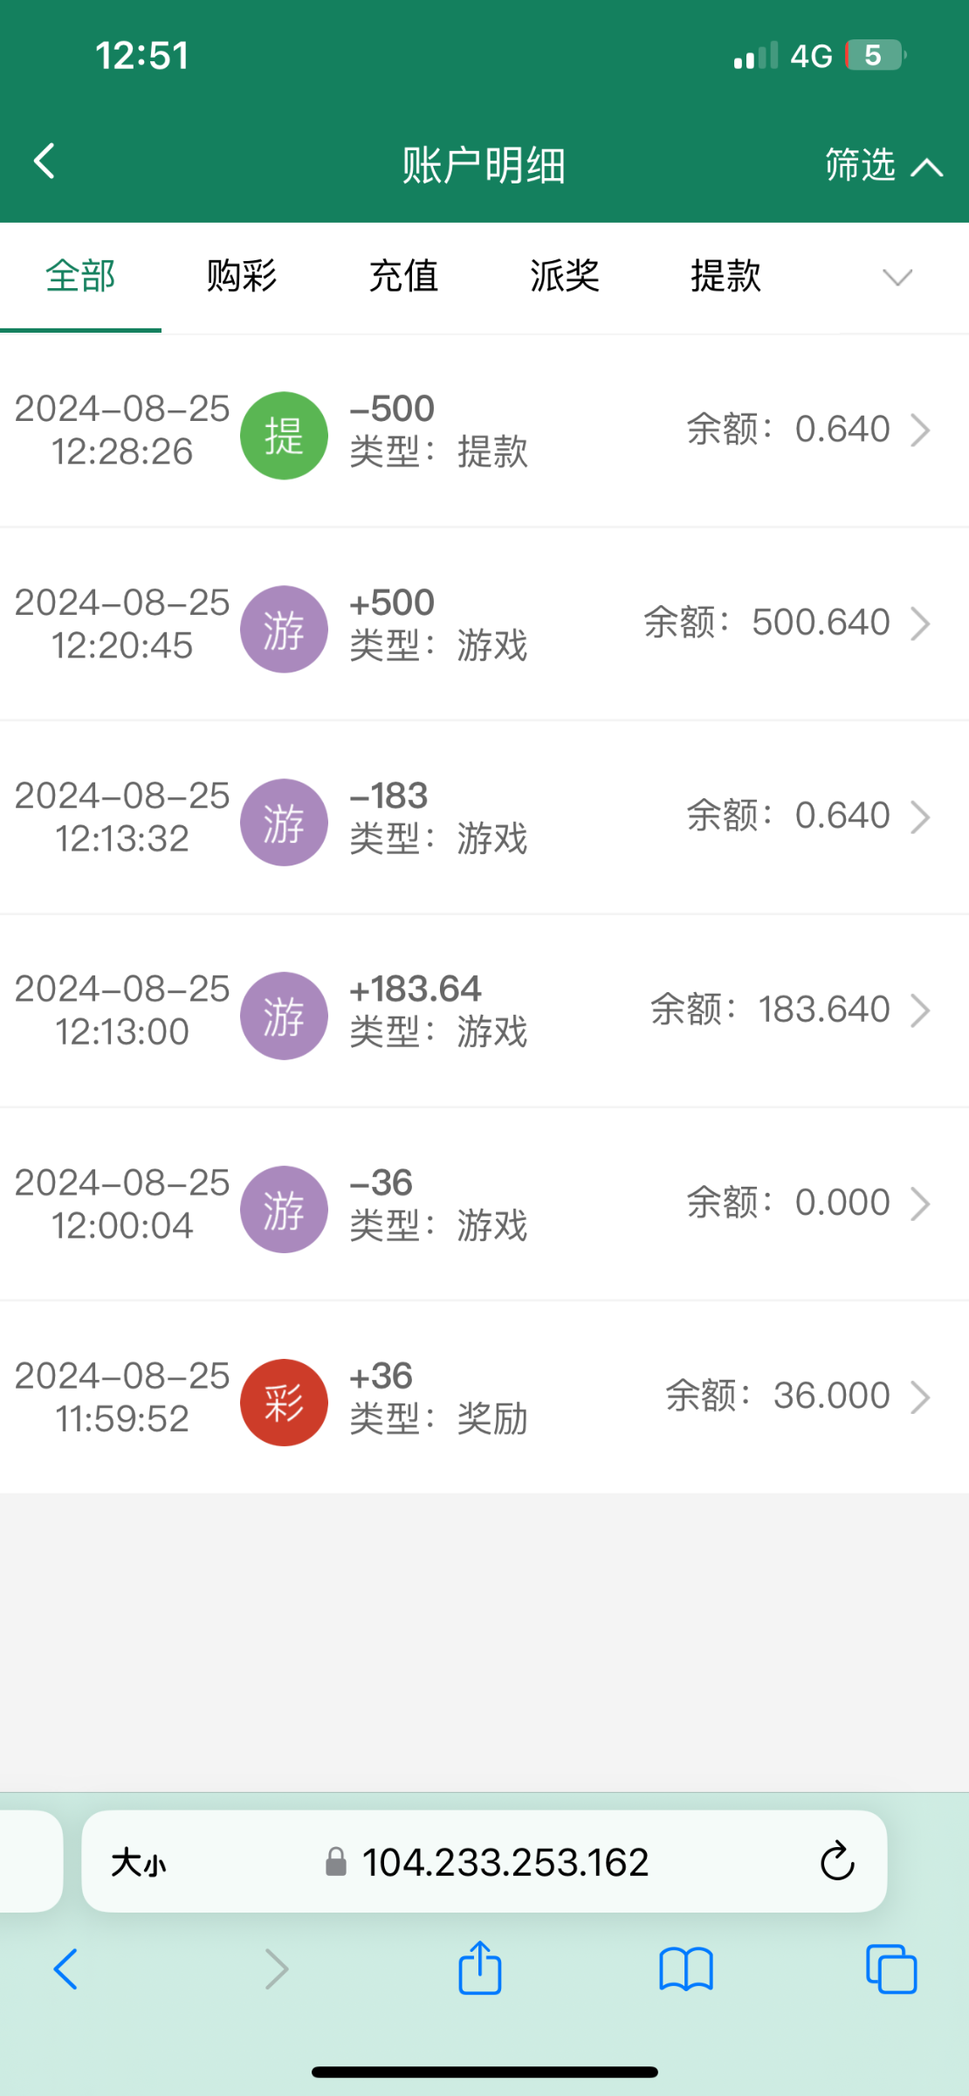
Task: Open the Safari share sheet
Action: (x=480, y=1969)
